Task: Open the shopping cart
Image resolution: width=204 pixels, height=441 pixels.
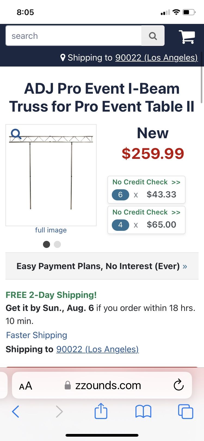Action: [187, 36]
